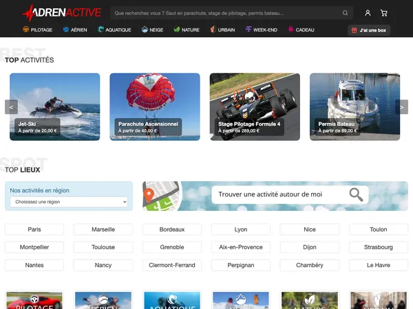Open the shopping cart icon
This screenshot has height=309, width=413.
tap(384, 13)
